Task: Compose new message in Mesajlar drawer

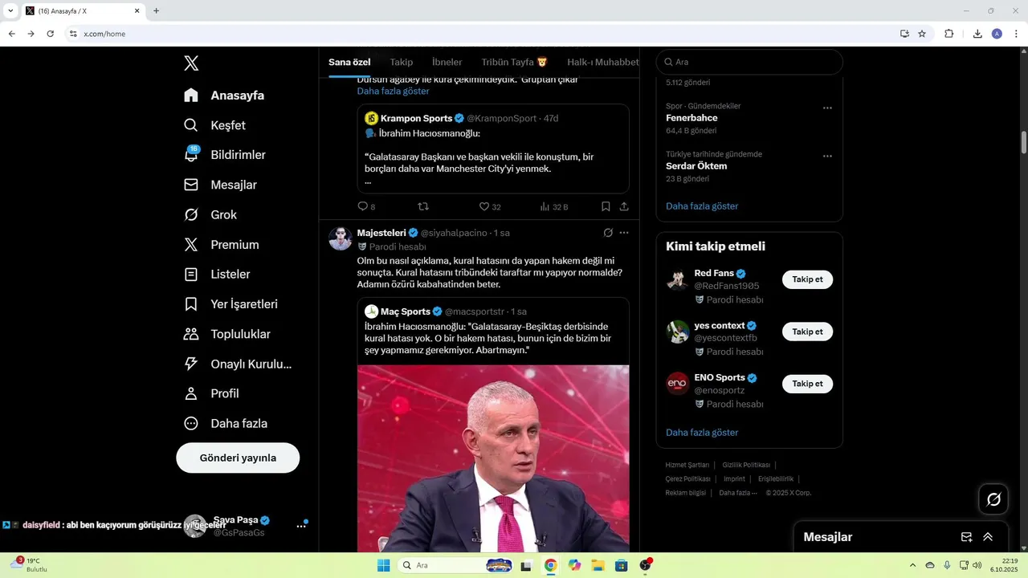Action: [x=967, y=537]
